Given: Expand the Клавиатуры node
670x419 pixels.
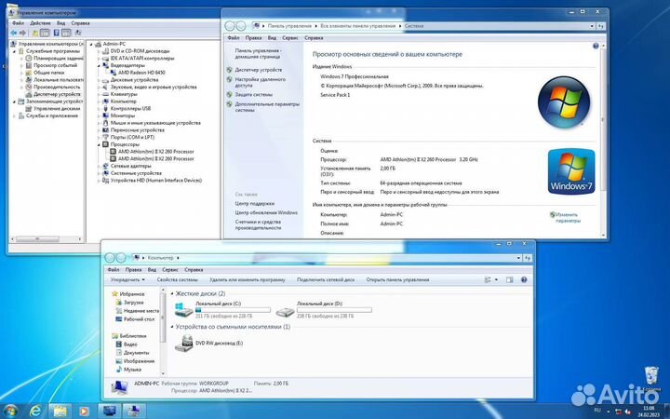Looking at the screenshot, I should click(x=99, y=94).
